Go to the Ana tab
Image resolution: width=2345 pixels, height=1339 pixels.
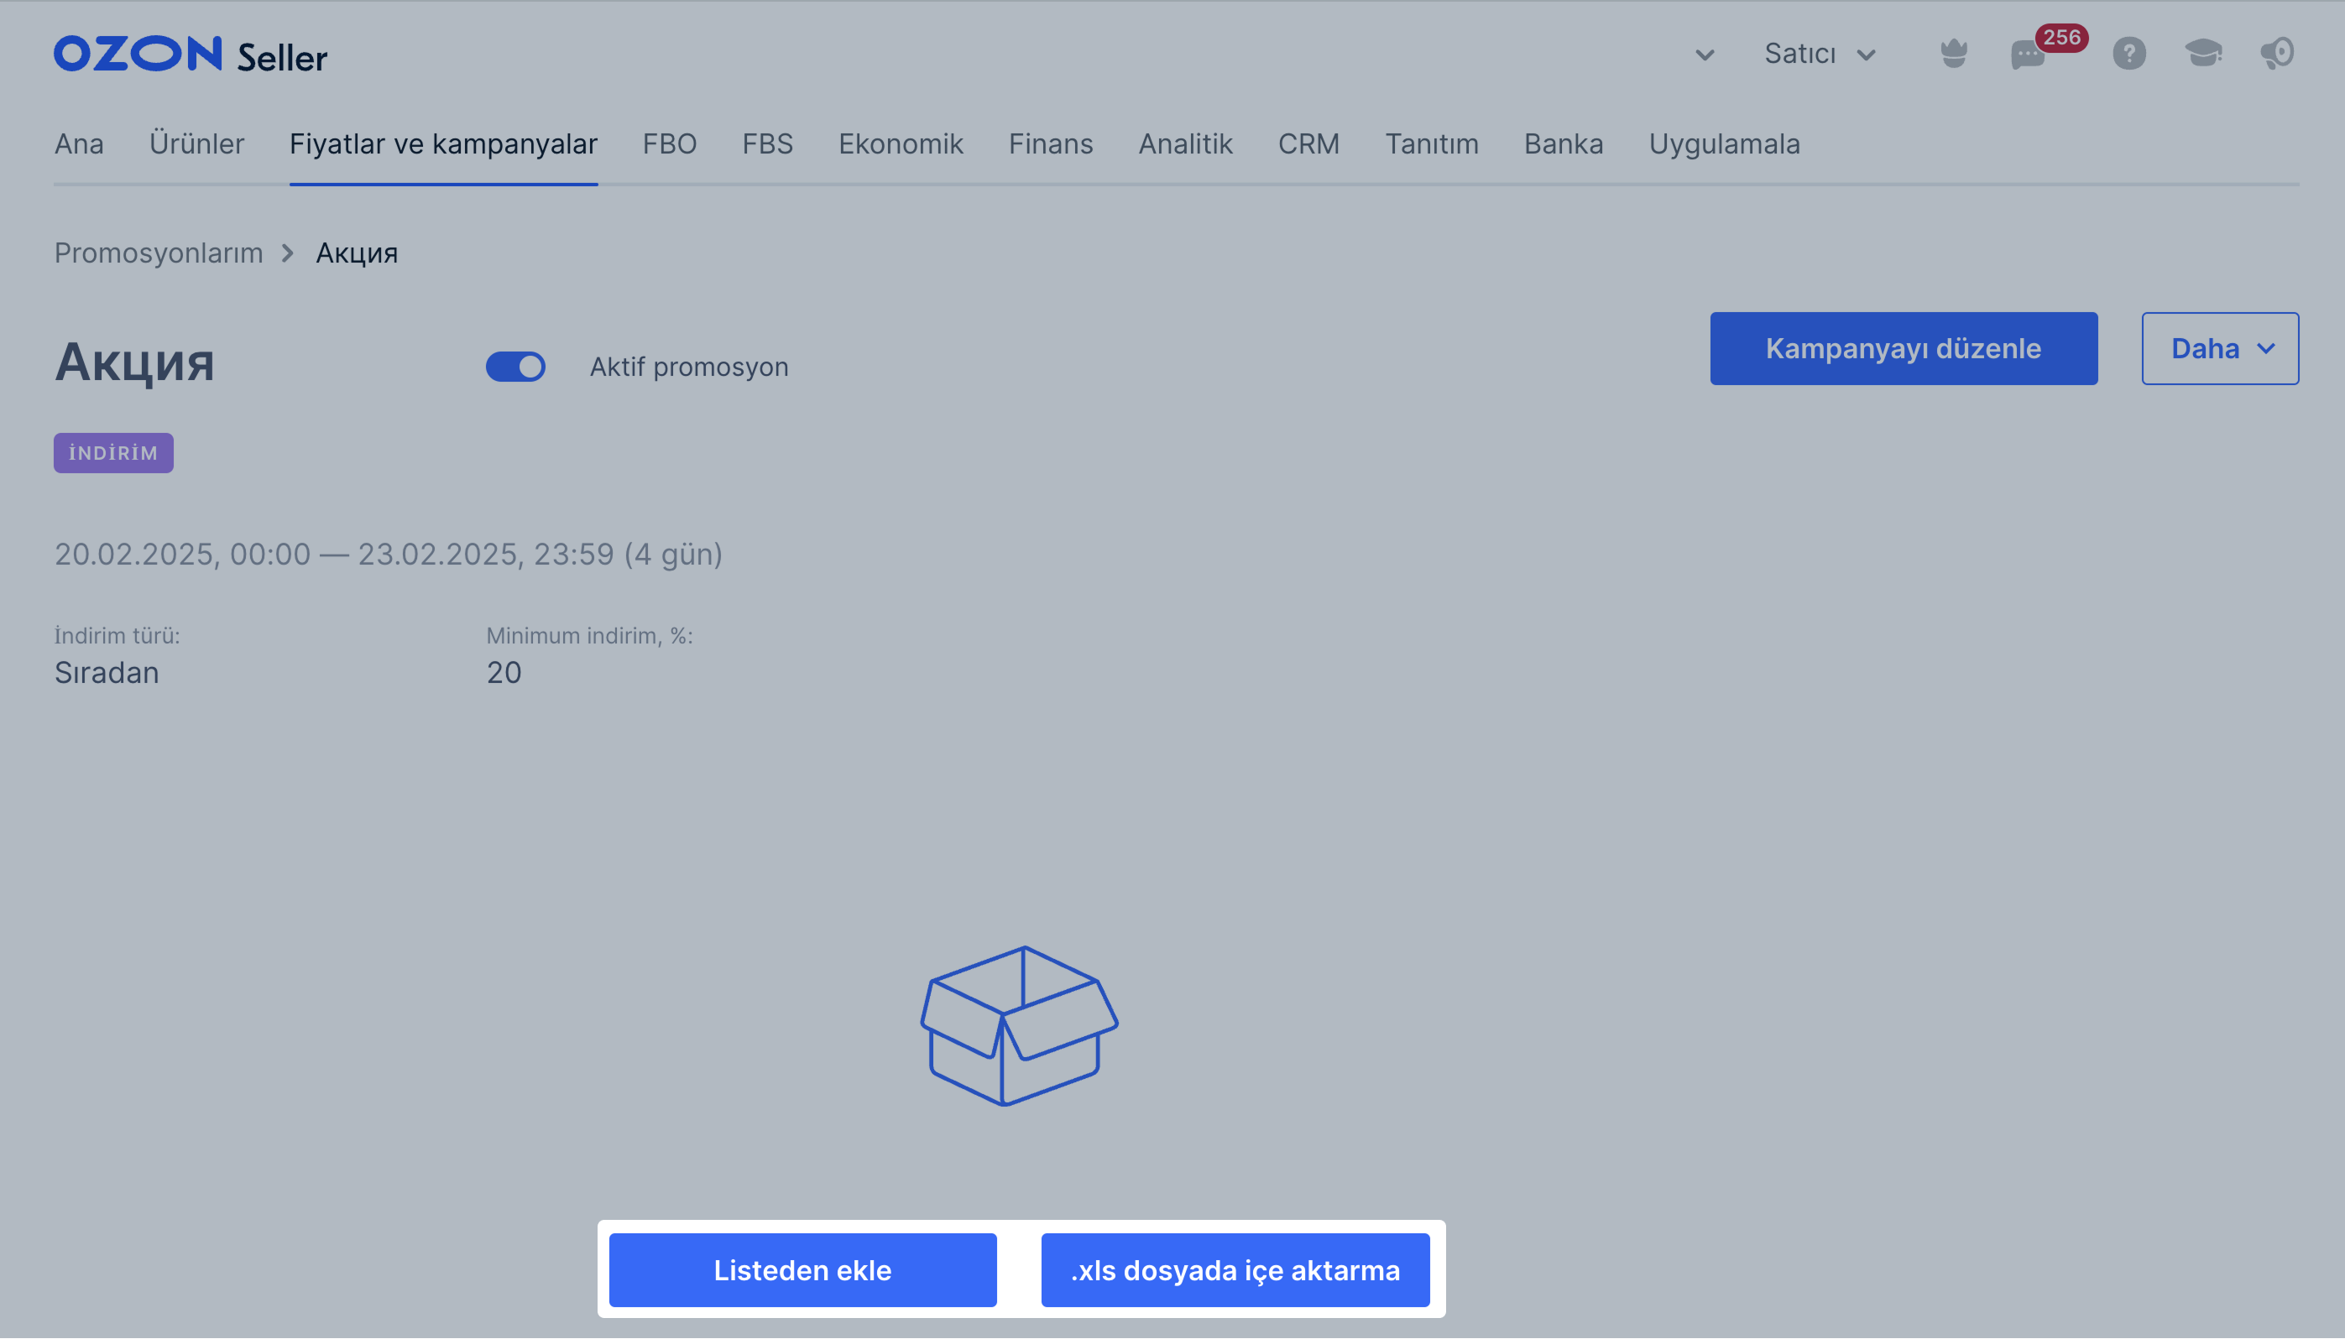[79, 144]
